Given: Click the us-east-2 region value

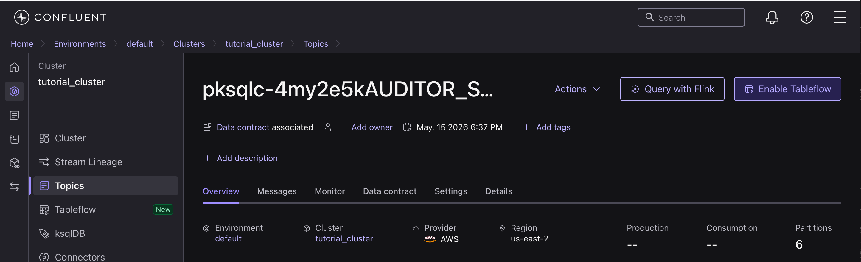Looking at the screenshot, I should tap(529, 238).
